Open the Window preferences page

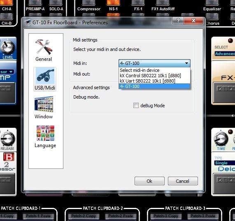[x=44, y=108]
